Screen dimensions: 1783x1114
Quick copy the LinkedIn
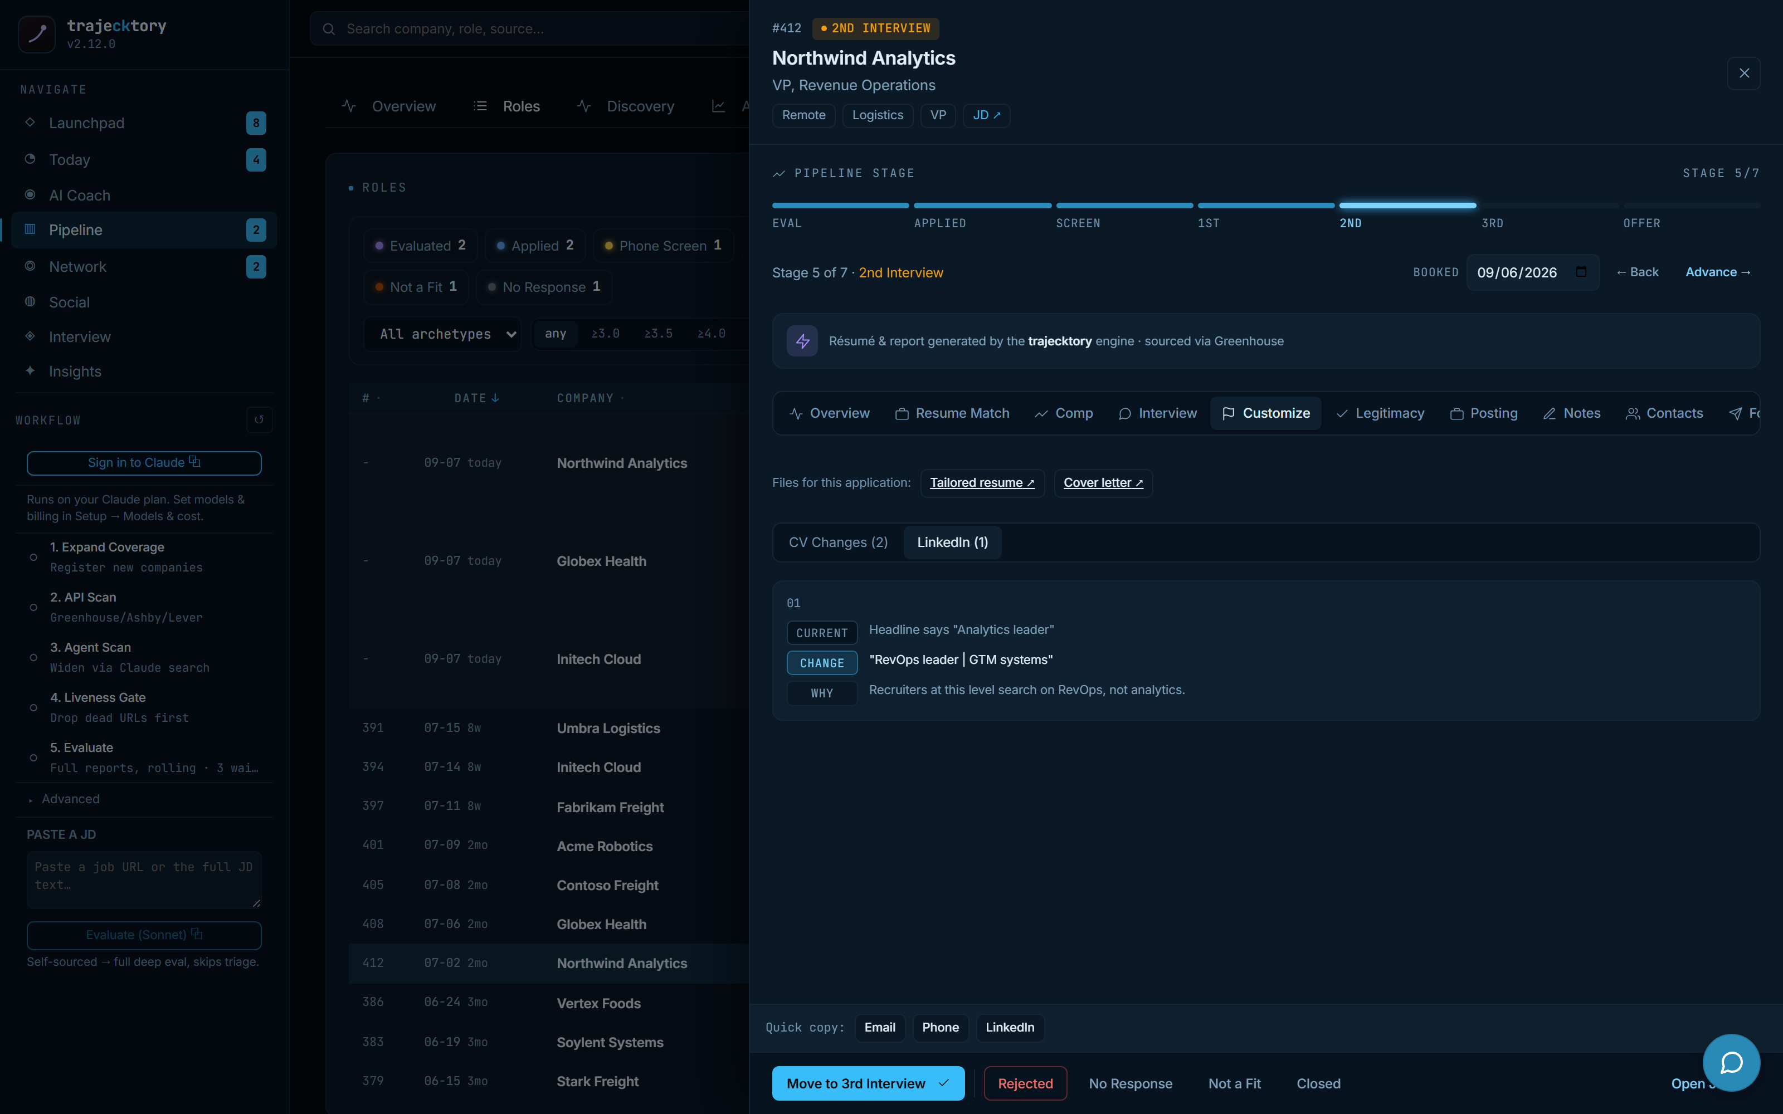[1010, 1027]
